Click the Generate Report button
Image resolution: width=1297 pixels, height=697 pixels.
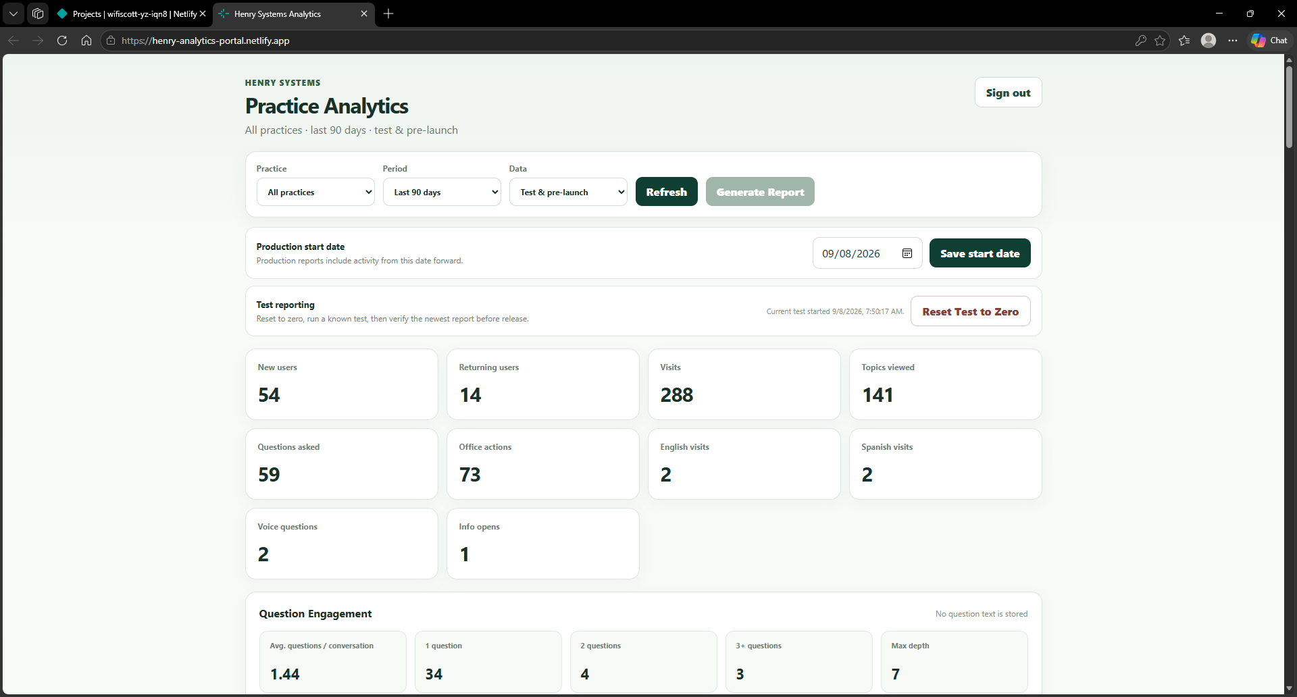[x=760, y=192]
